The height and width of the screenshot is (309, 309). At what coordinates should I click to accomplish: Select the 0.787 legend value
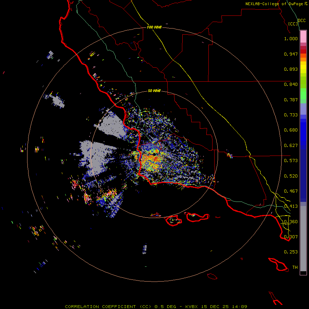(291, 100)
